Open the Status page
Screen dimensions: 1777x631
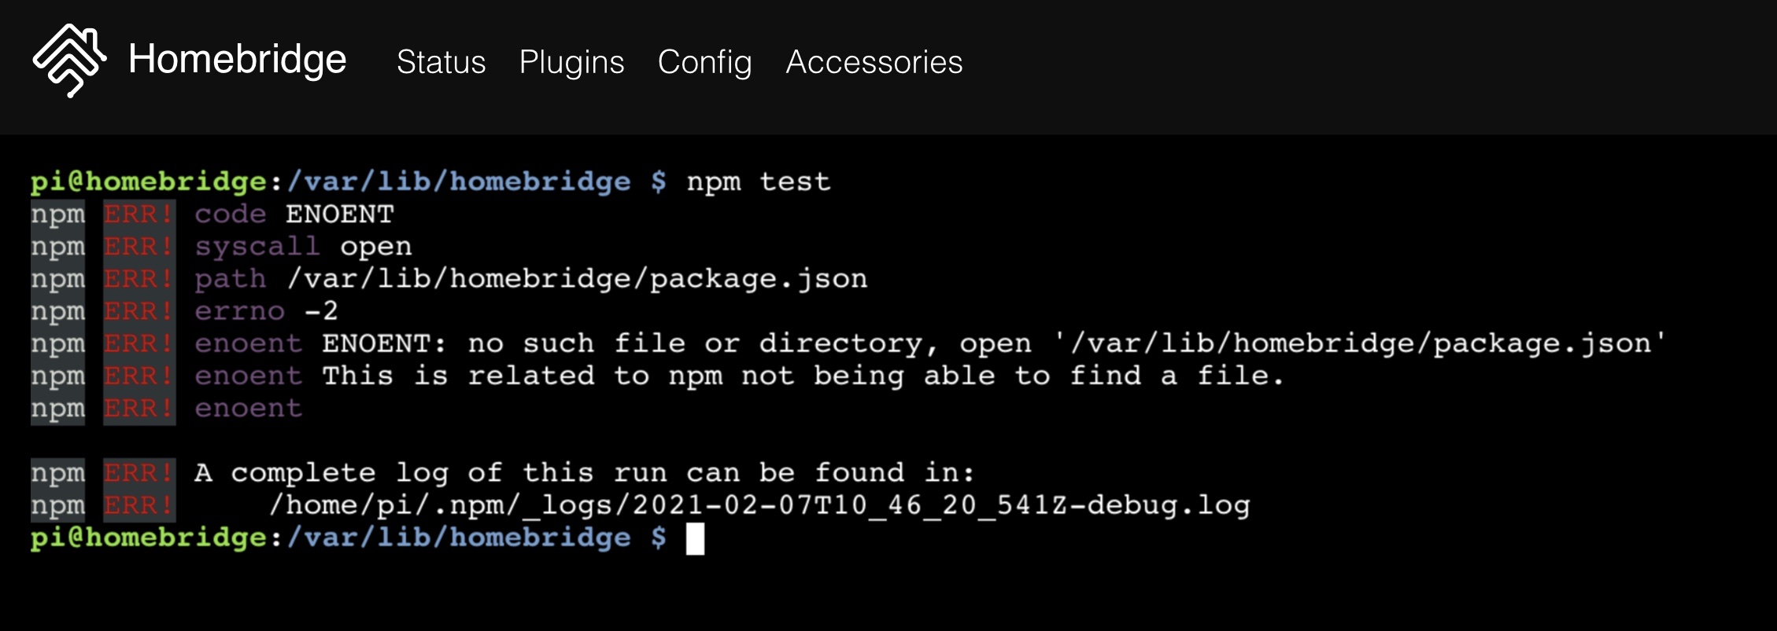(x=441, y=63)
